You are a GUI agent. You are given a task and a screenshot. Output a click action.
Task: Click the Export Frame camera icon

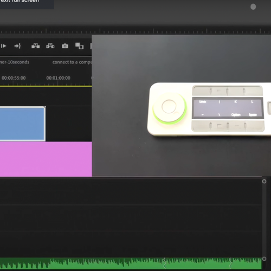pyautogui.click(x=65, y=46)
